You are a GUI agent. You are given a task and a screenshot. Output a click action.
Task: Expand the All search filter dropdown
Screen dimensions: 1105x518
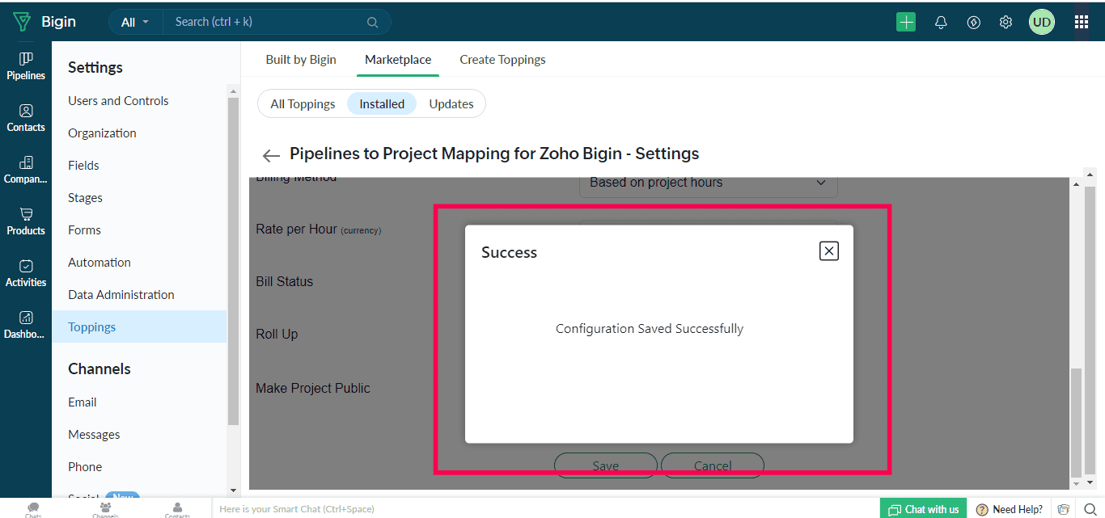pyautogui.click(x=135, y=23)
